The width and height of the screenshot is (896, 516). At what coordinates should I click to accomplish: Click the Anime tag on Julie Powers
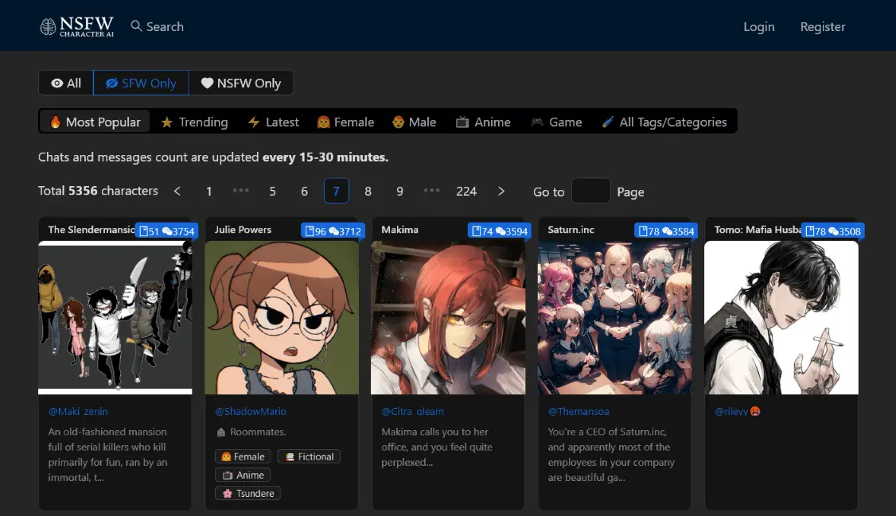243,475
